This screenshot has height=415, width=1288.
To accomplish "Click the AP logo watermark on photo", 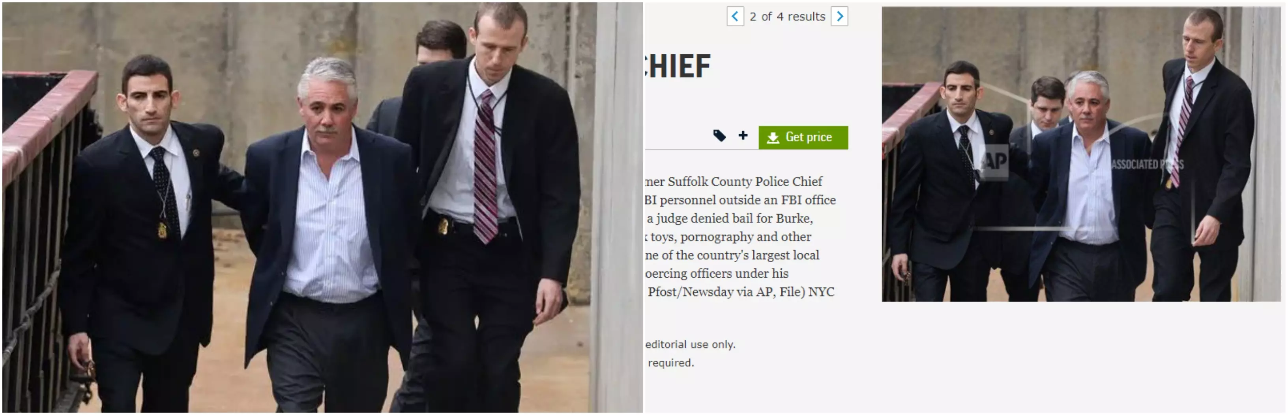I will 994,161.
